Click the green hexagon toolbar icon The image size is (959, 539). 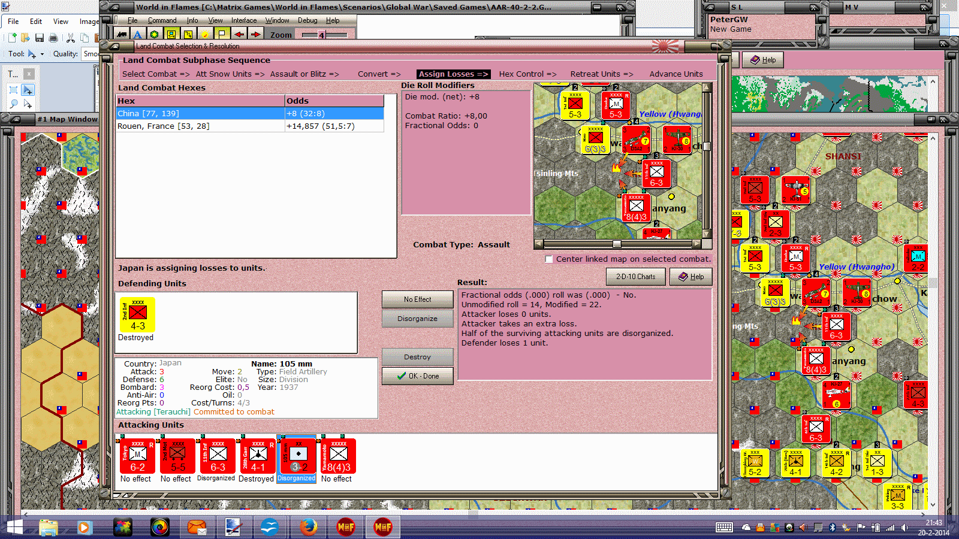click(155, 34)
